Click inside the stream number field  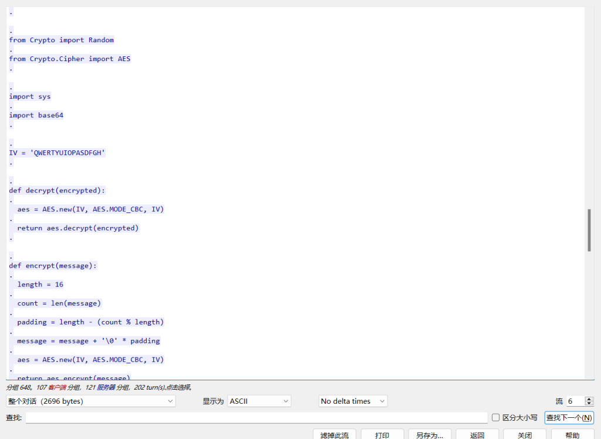(x=575, y=401)
